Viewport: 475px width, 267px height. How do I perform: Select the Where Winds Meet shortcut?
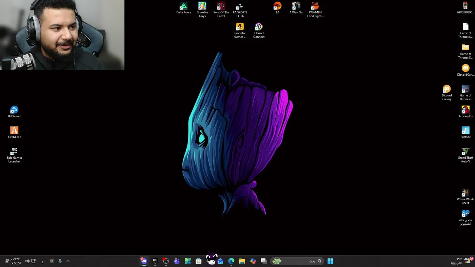tap(465, 197)
